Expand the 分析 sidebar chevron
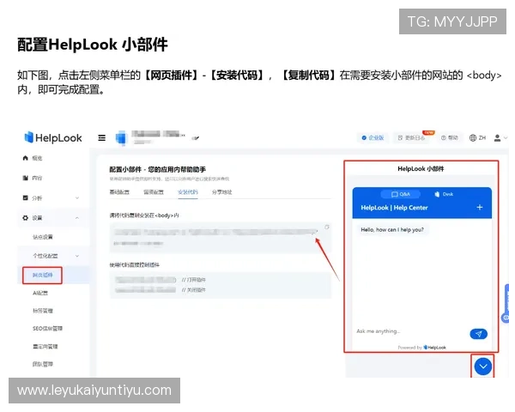This screenshot has width=515, height=412. click(77, 197)
